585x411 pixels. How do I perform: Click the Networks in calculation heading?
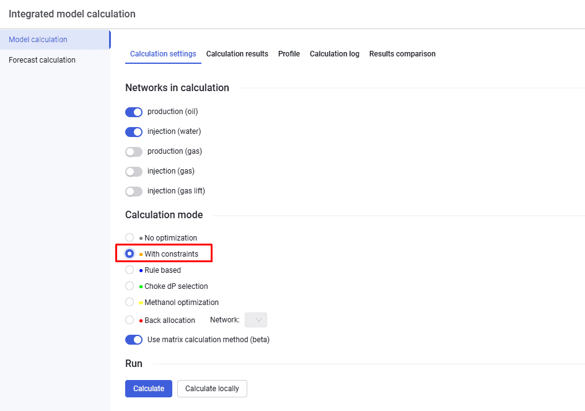(177, 88)
